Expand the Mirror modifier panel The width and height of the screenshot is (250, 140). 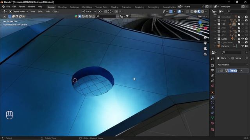coord(219,71)
